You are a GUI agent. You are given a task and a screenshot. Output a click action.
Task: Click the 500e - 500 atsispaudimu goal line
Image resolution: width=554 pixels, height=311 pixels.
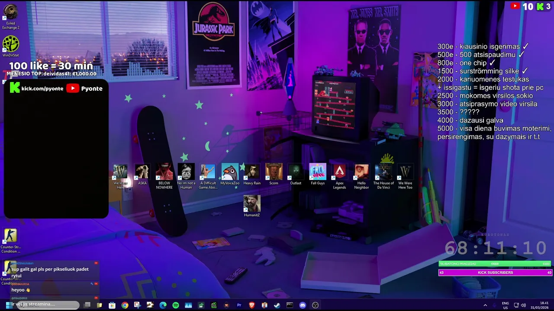[x=481, y=55]
